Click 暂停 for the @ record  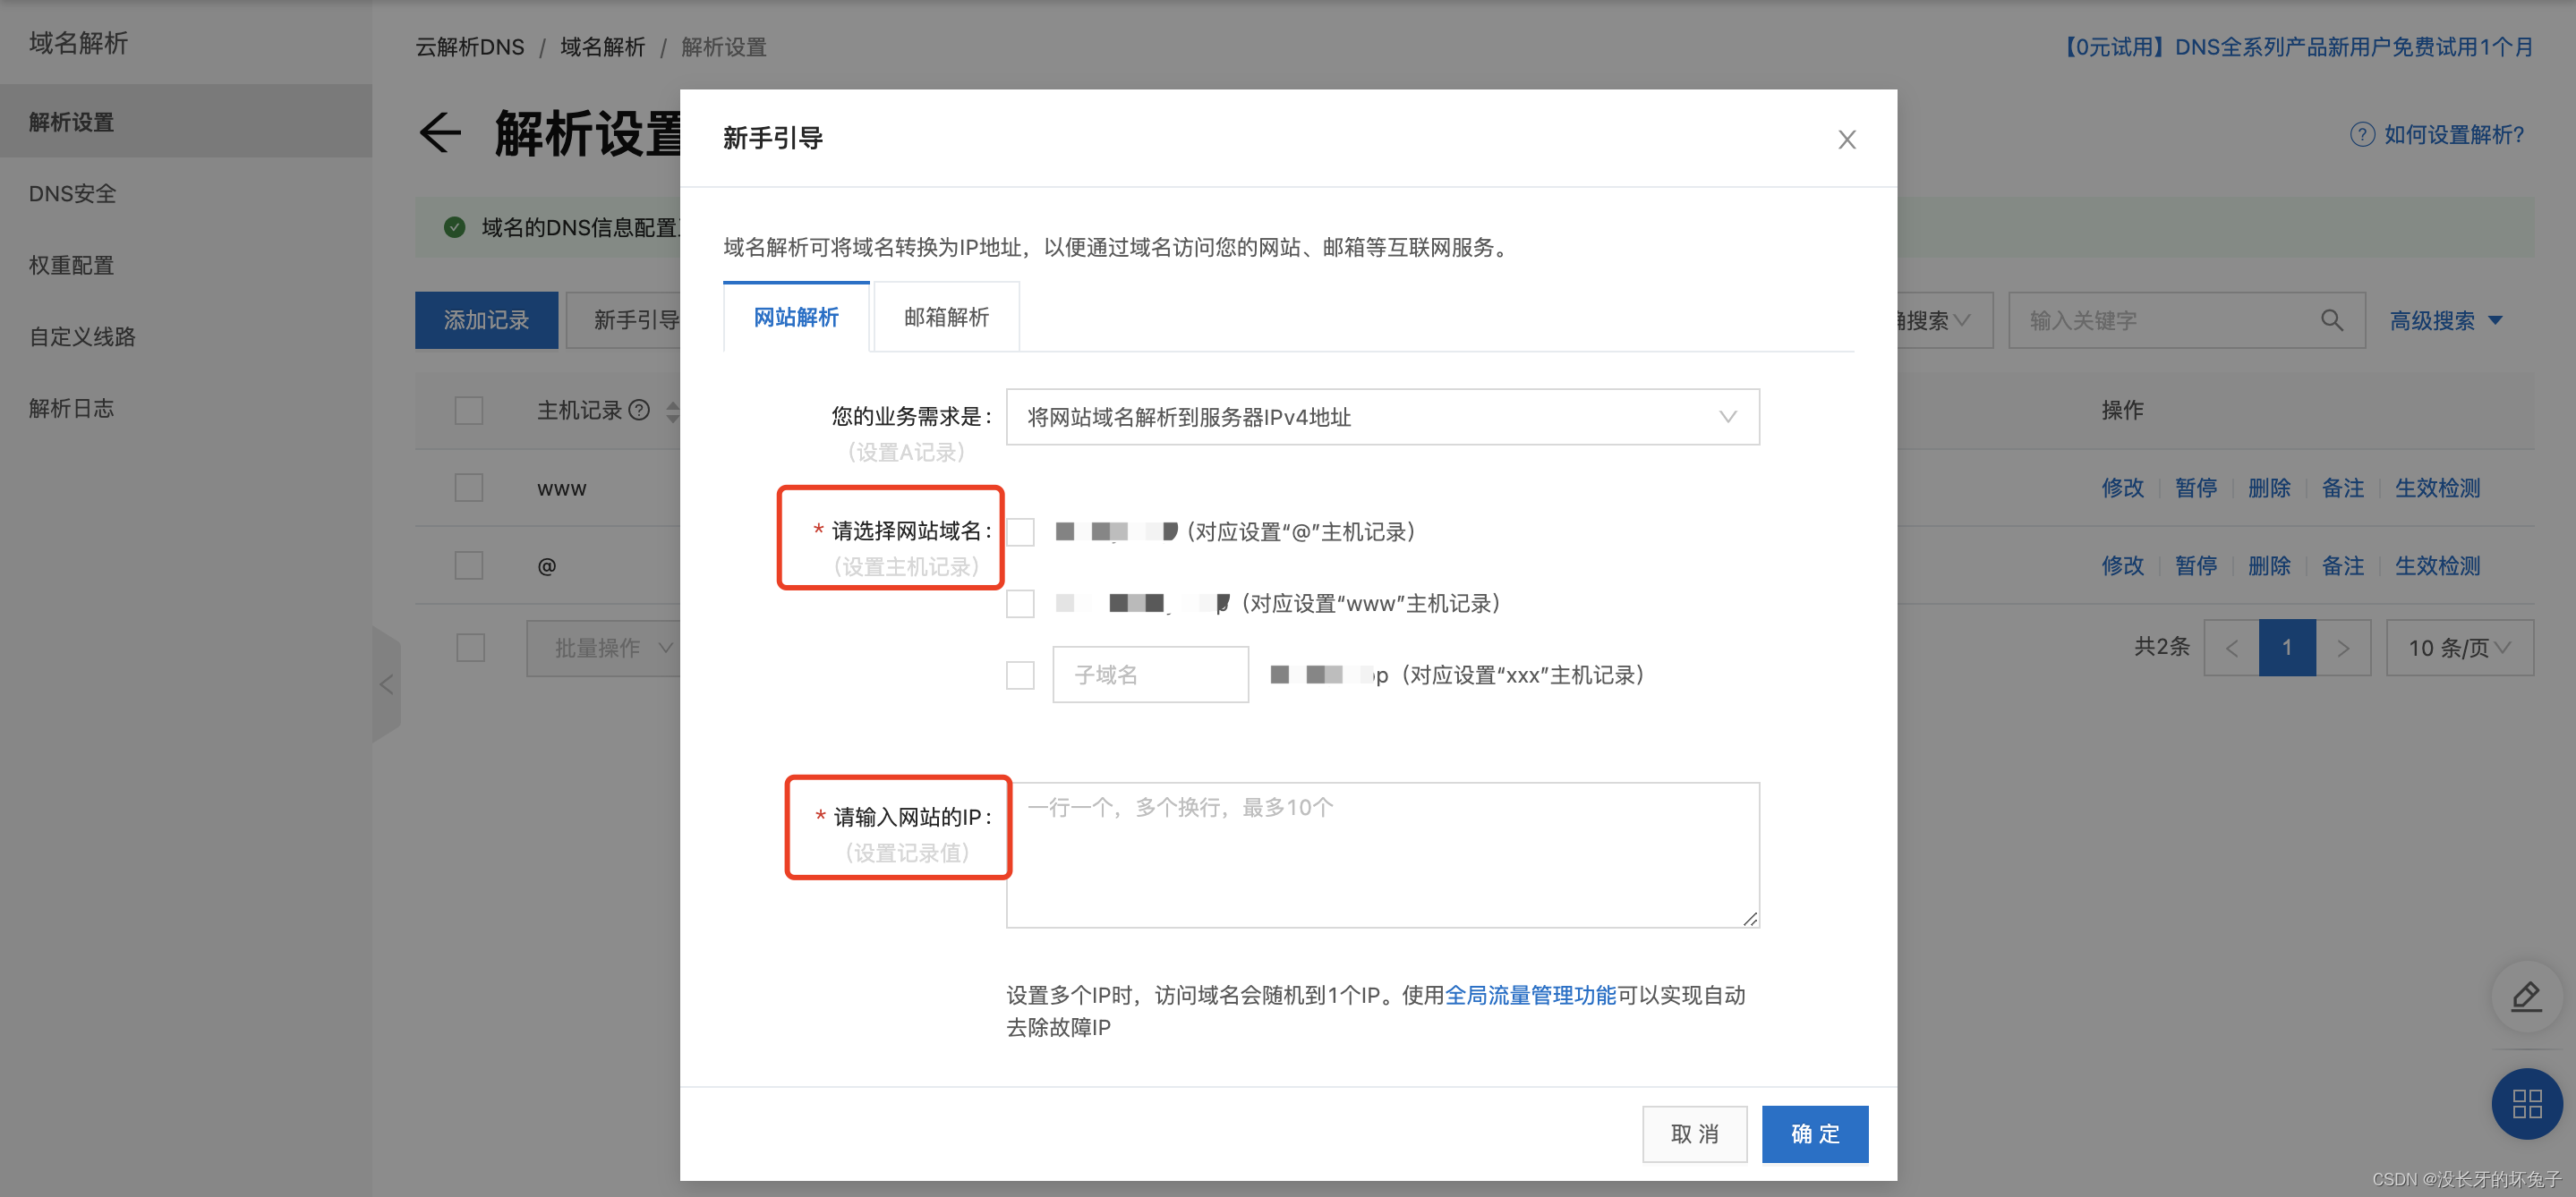pyautogui.click(x=2195, y=565)
